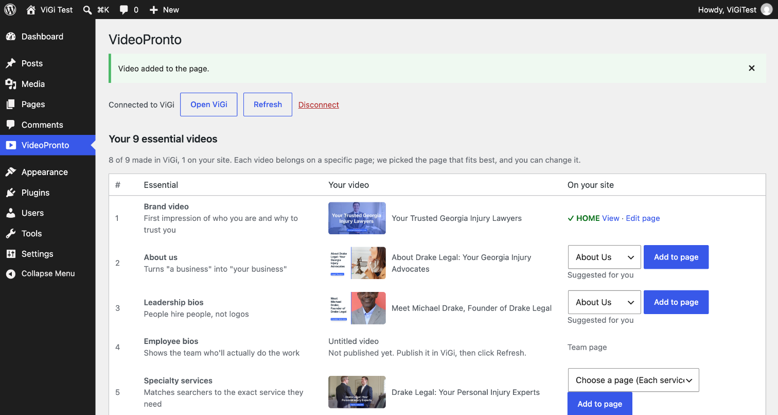Click the Comments icon in sidebar

11,125
